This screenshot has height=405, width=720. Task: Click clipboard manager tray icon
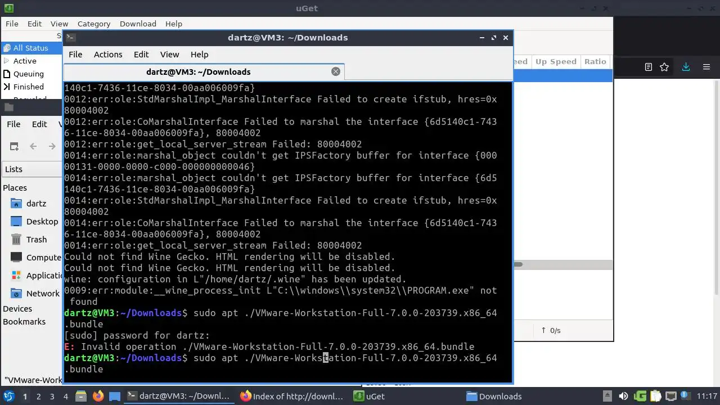click(655, 396)
